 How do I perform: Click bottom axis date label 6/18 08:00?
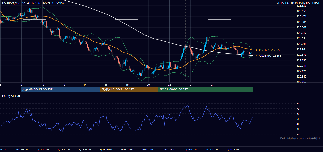(21, 149)
